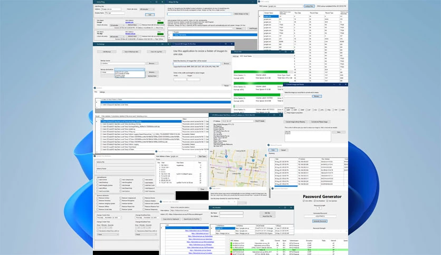The height and width of the screenshot is (255, 441).
Task: Click the green status indicator on the Google ping row
Action: point(160,23)
